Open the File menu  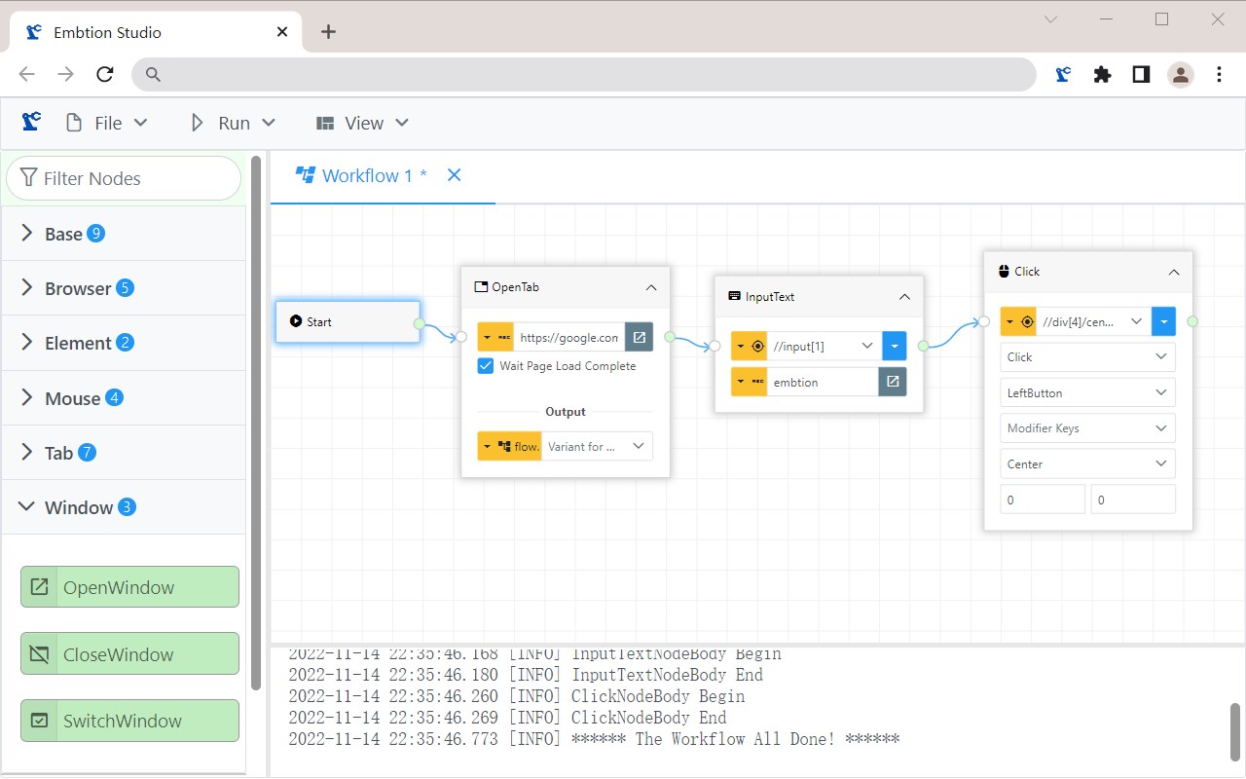[x=107, y=123]
